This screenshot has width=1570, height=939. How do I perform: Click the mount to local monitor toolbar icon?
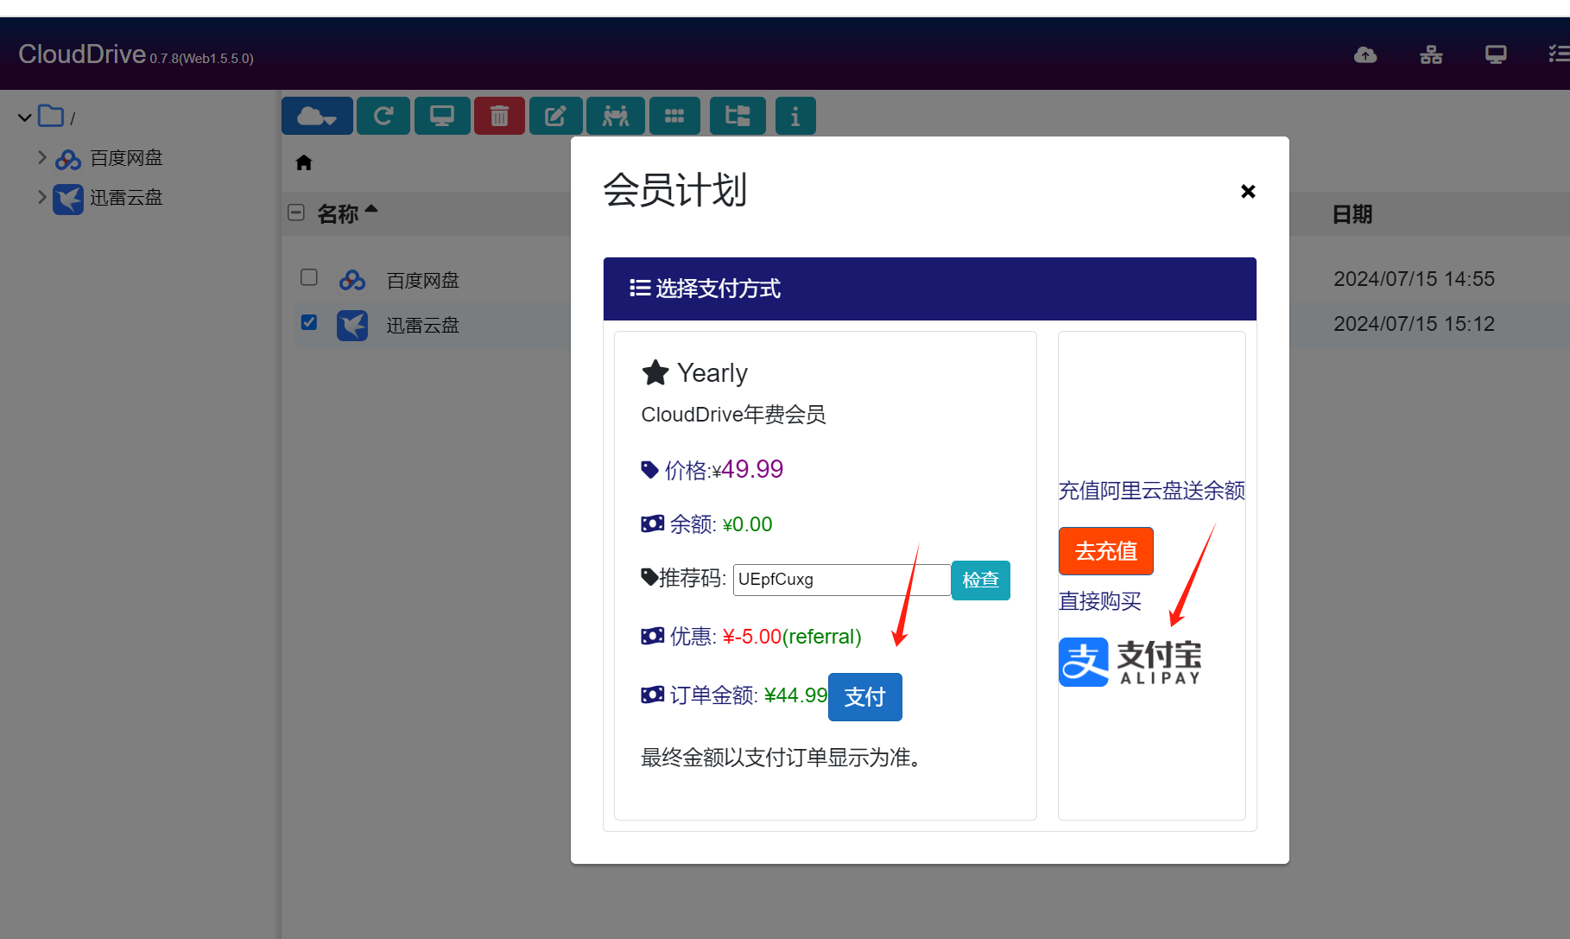click(x=442, y=116)
